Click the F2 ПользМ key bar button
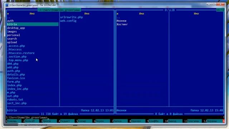 (31, 121)
